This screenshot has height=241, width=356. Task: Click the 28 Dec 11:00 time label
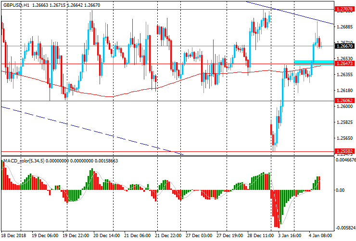pyautogui.click(x=262, y=236)
